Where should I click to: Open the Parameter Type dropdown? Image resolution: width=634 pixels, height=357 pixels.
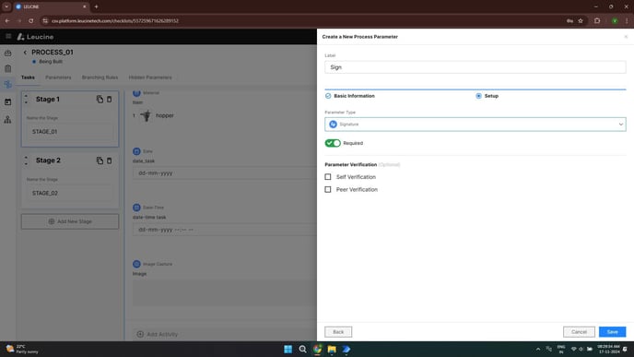coord(475,125)
